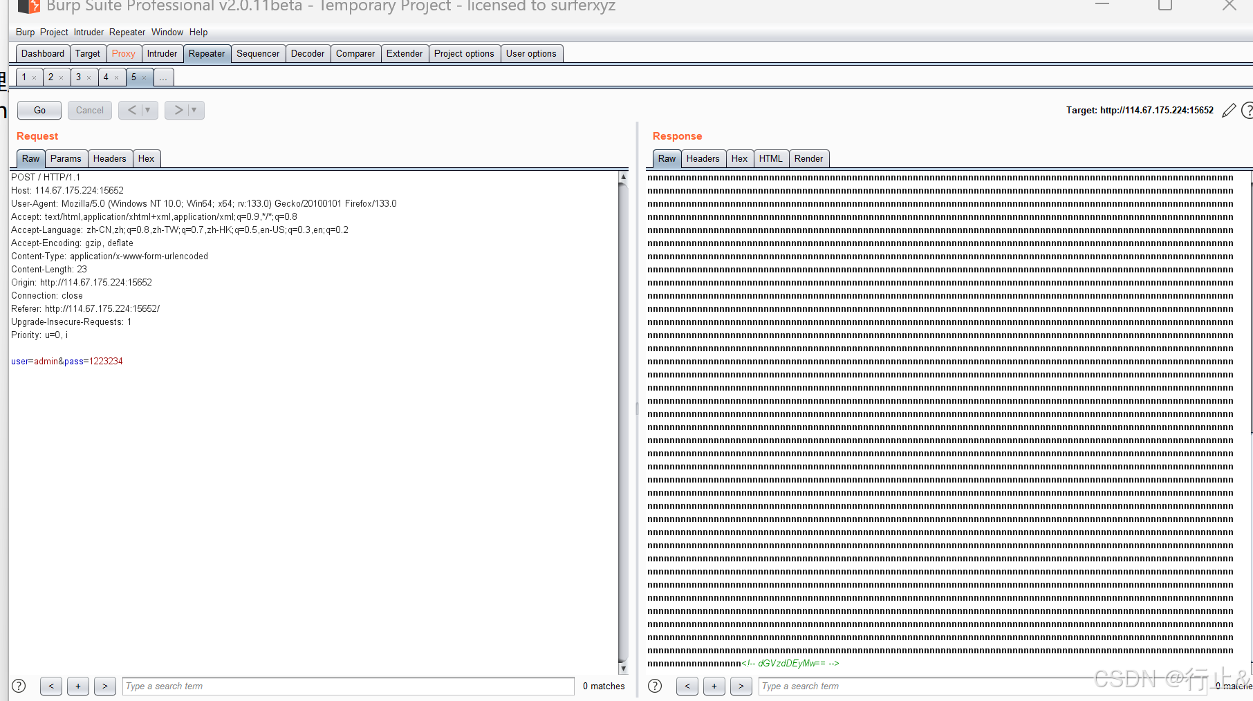Switch to the Comparer tab
This screenshot has width=1253, height=701.
click(x=355, y=53)
